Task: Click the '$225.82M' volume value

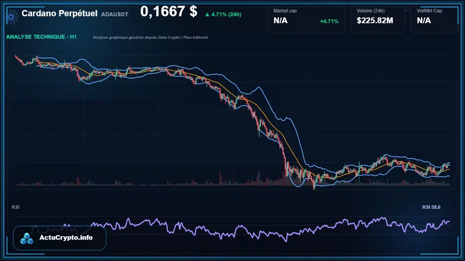Action: click(x=375, y=21)
